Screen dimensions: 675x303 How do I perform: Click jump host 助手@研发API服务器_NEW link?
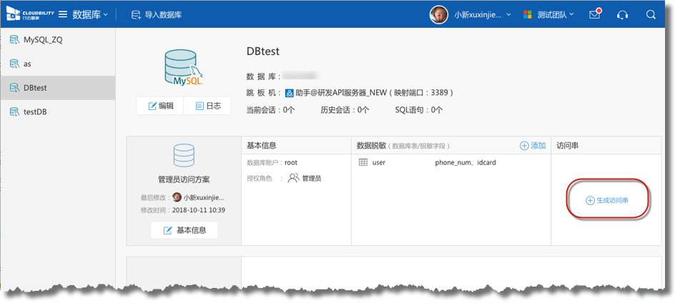point(343,92)
